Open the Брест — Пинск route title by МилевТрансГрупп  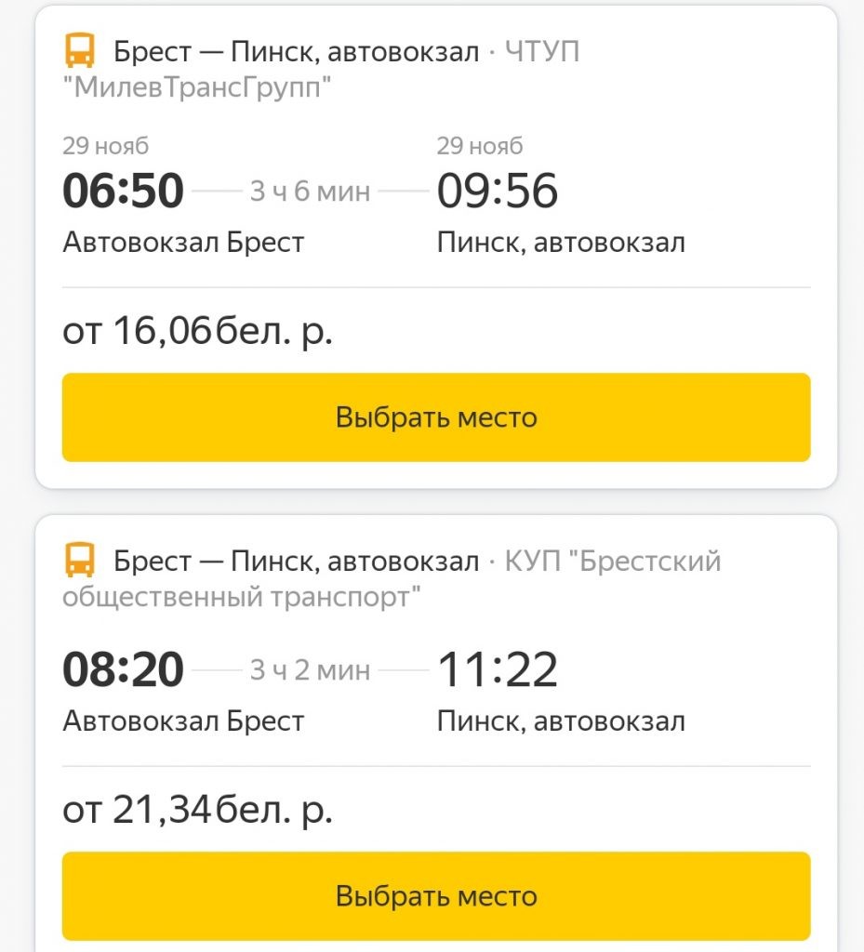(x=296, y=52)
